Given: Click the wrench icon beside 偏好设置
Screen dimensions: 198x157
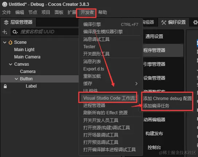Looking at the screenshot, I should tap(164, 22).
